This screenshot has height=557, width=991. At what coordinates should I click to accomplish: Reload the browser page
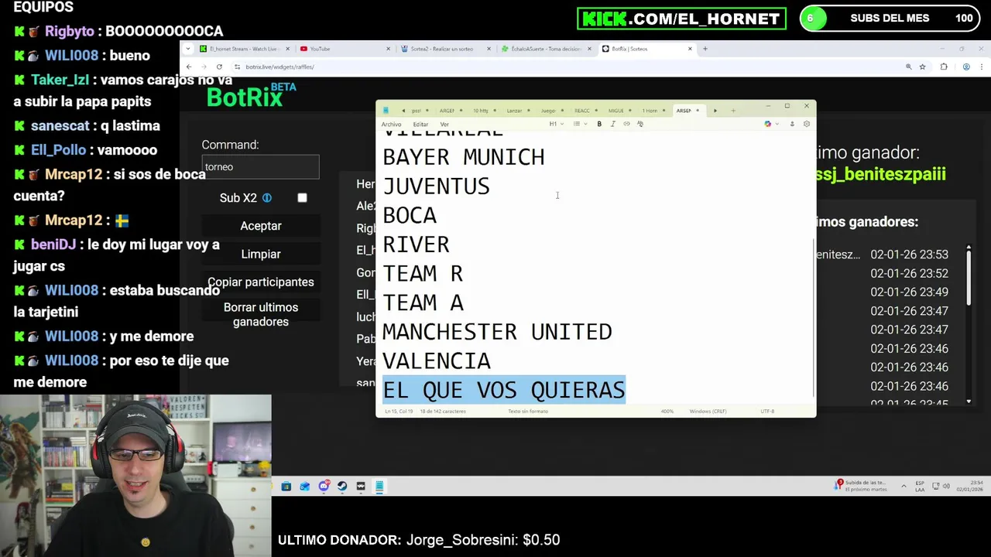pyautogui.click(x=219, y=67)
